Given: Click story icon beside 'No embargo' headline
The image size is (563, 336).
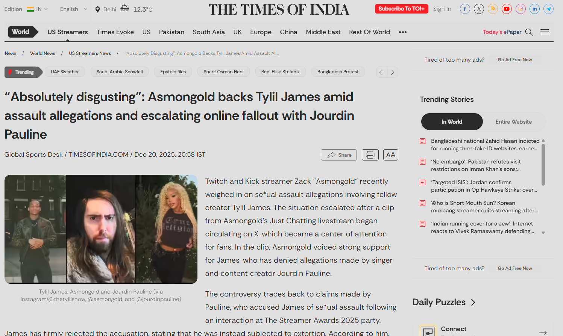Looking at the screenshot, I should pyautogui.click(x=423, y=162).
